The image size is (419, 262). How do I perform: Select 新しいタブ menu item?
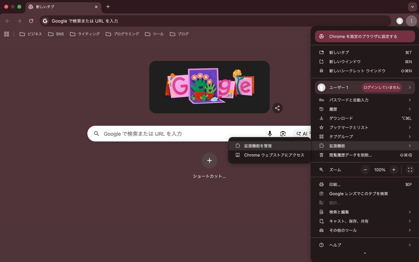coord(365,52)
